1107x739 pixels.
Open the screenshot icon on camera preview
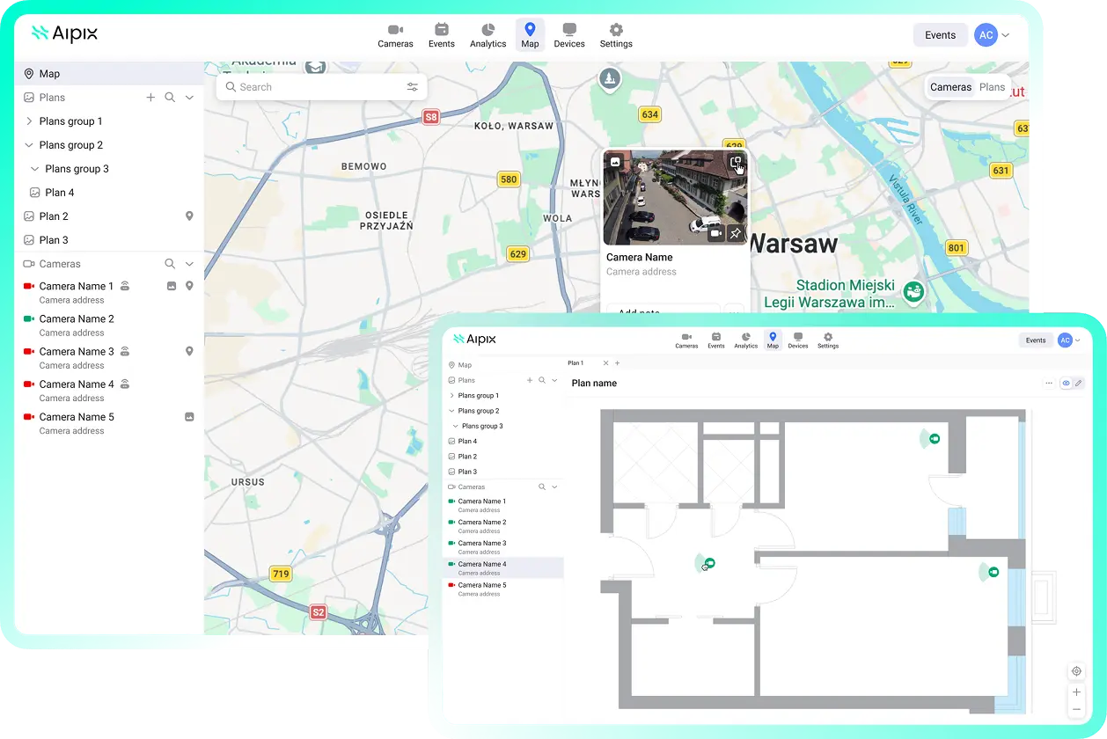(x=616, y=161)
